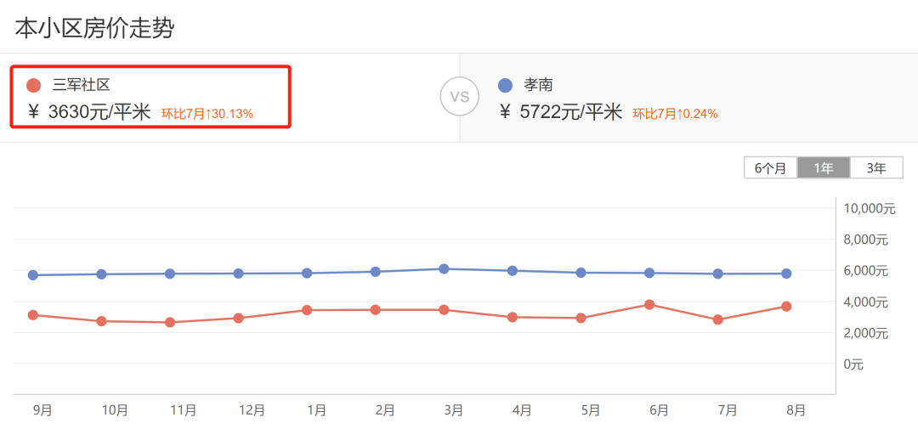Click red 三军社区 data point for 7月
Viewport: 918px width, 429px height.
point(718,319)
